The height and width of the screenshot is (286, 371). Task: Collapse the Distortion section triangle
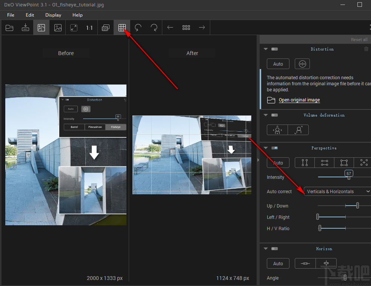pos(266,49)
